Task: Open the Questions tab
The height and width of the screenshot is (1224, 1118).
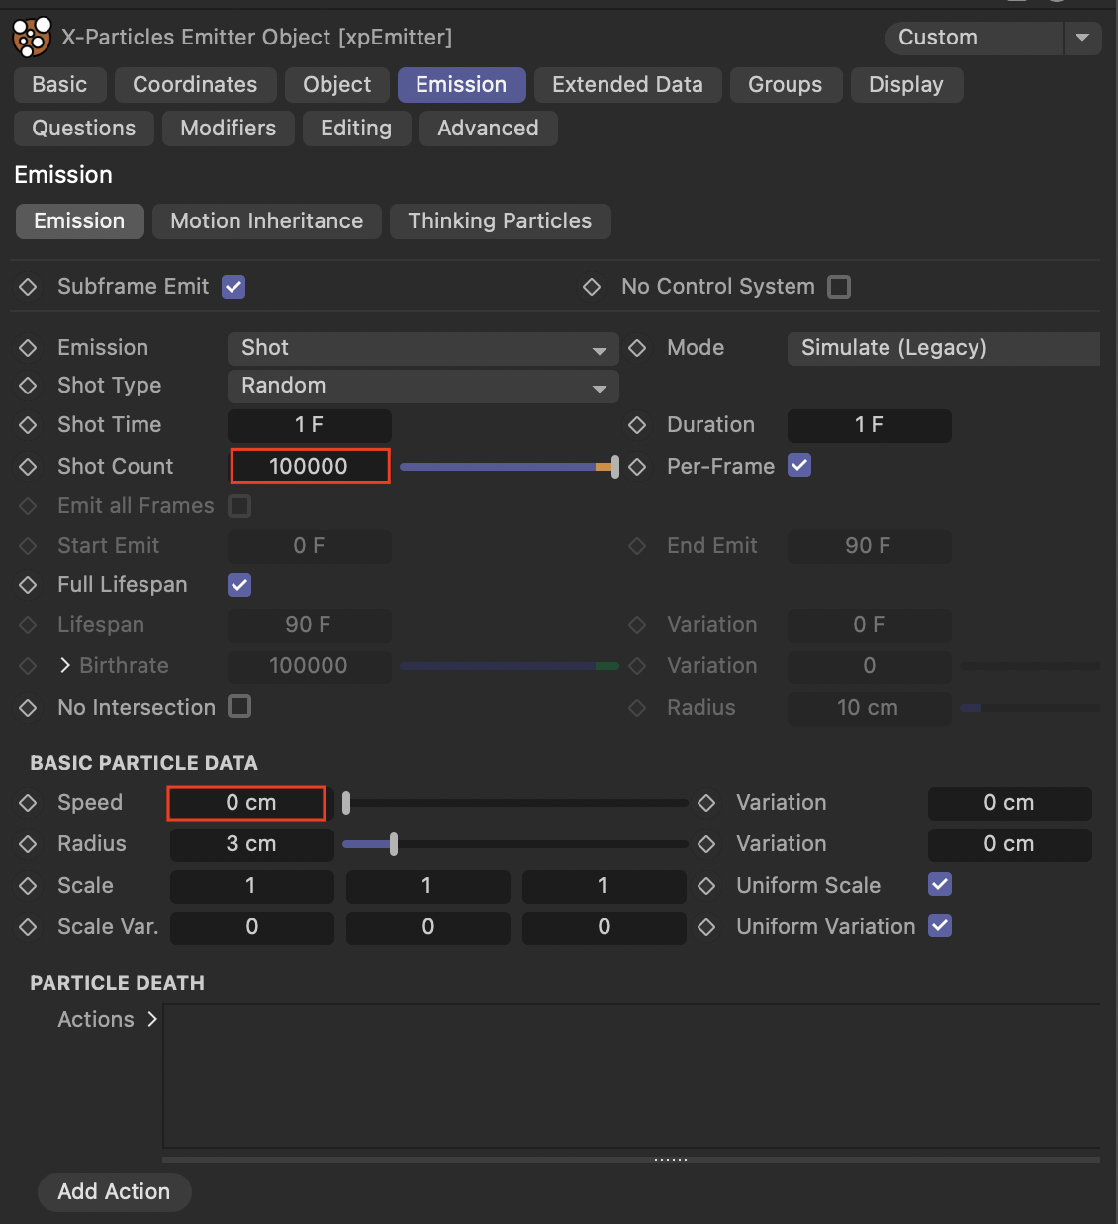Action: coord(84,129)
